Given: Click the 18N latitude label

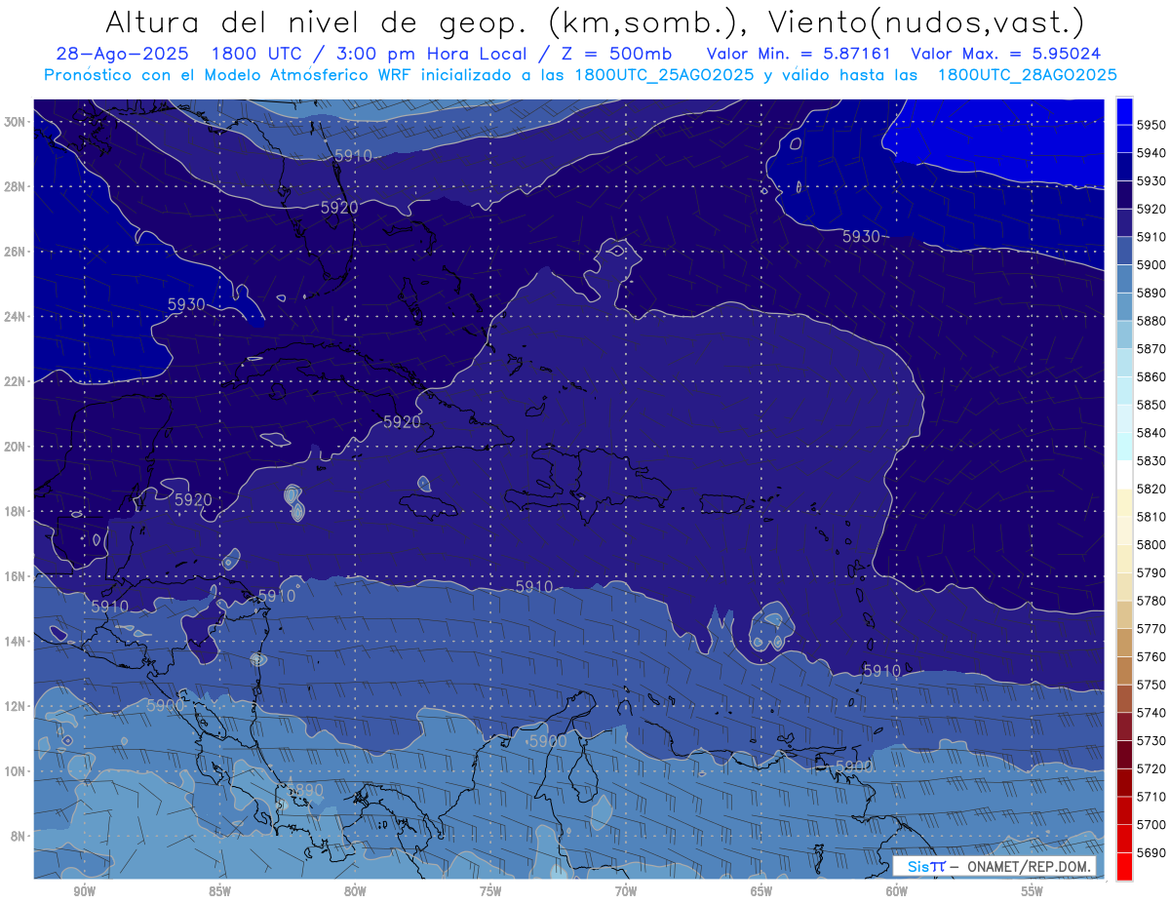Looking at the screenshot, I should (15, 512).
